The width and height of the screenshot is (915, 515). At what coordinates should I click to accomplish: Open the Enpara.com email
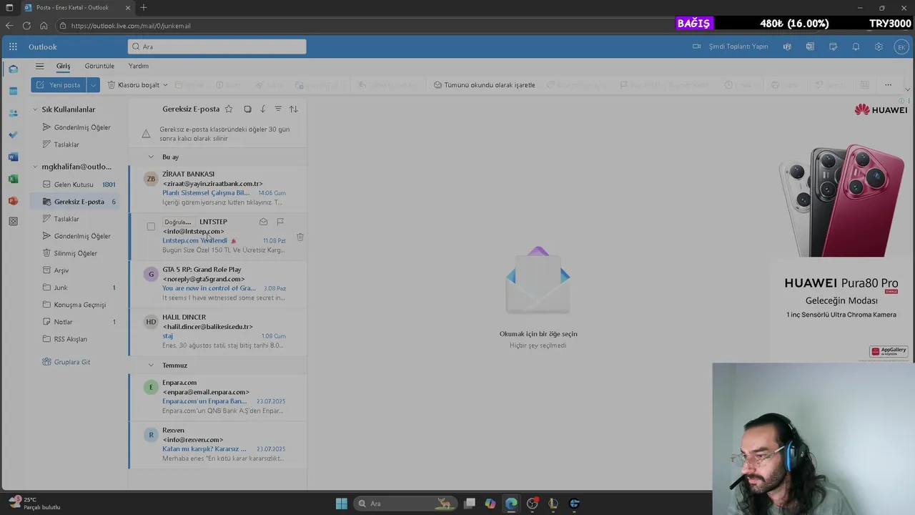218,397
